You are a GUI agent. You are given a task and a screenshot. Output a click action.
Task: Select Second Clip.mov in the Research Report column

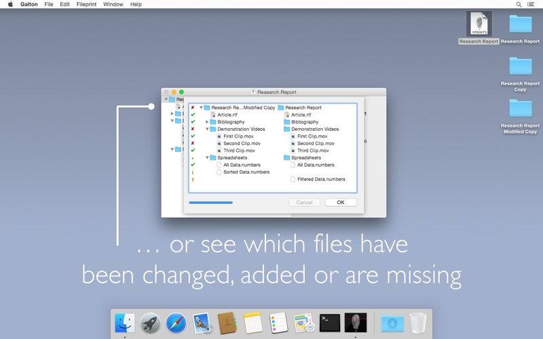click(x=312, y=143)
